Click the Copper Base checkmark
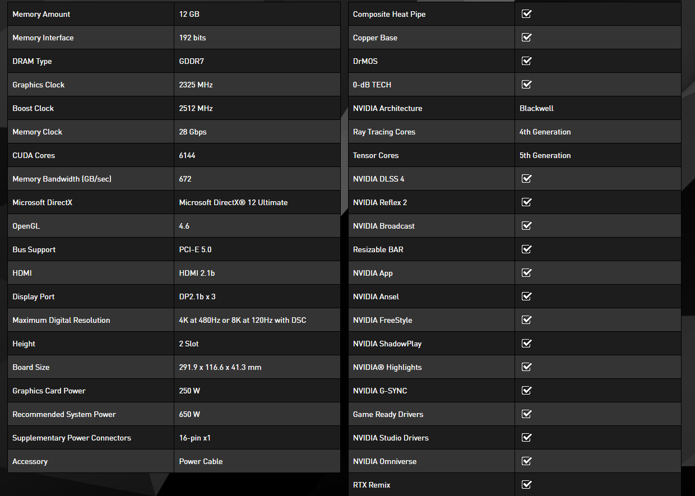 (x=526, y=38)
